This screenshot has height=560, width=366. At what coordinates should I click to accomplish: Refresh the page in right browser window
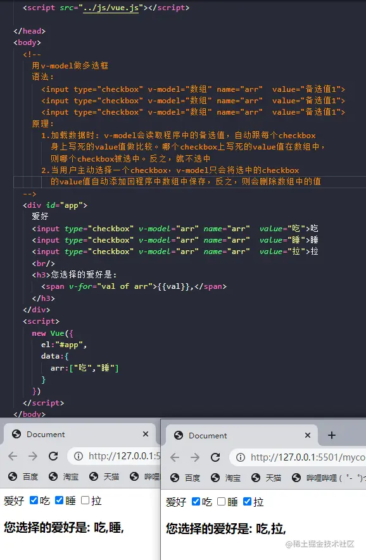coord(215,457)
